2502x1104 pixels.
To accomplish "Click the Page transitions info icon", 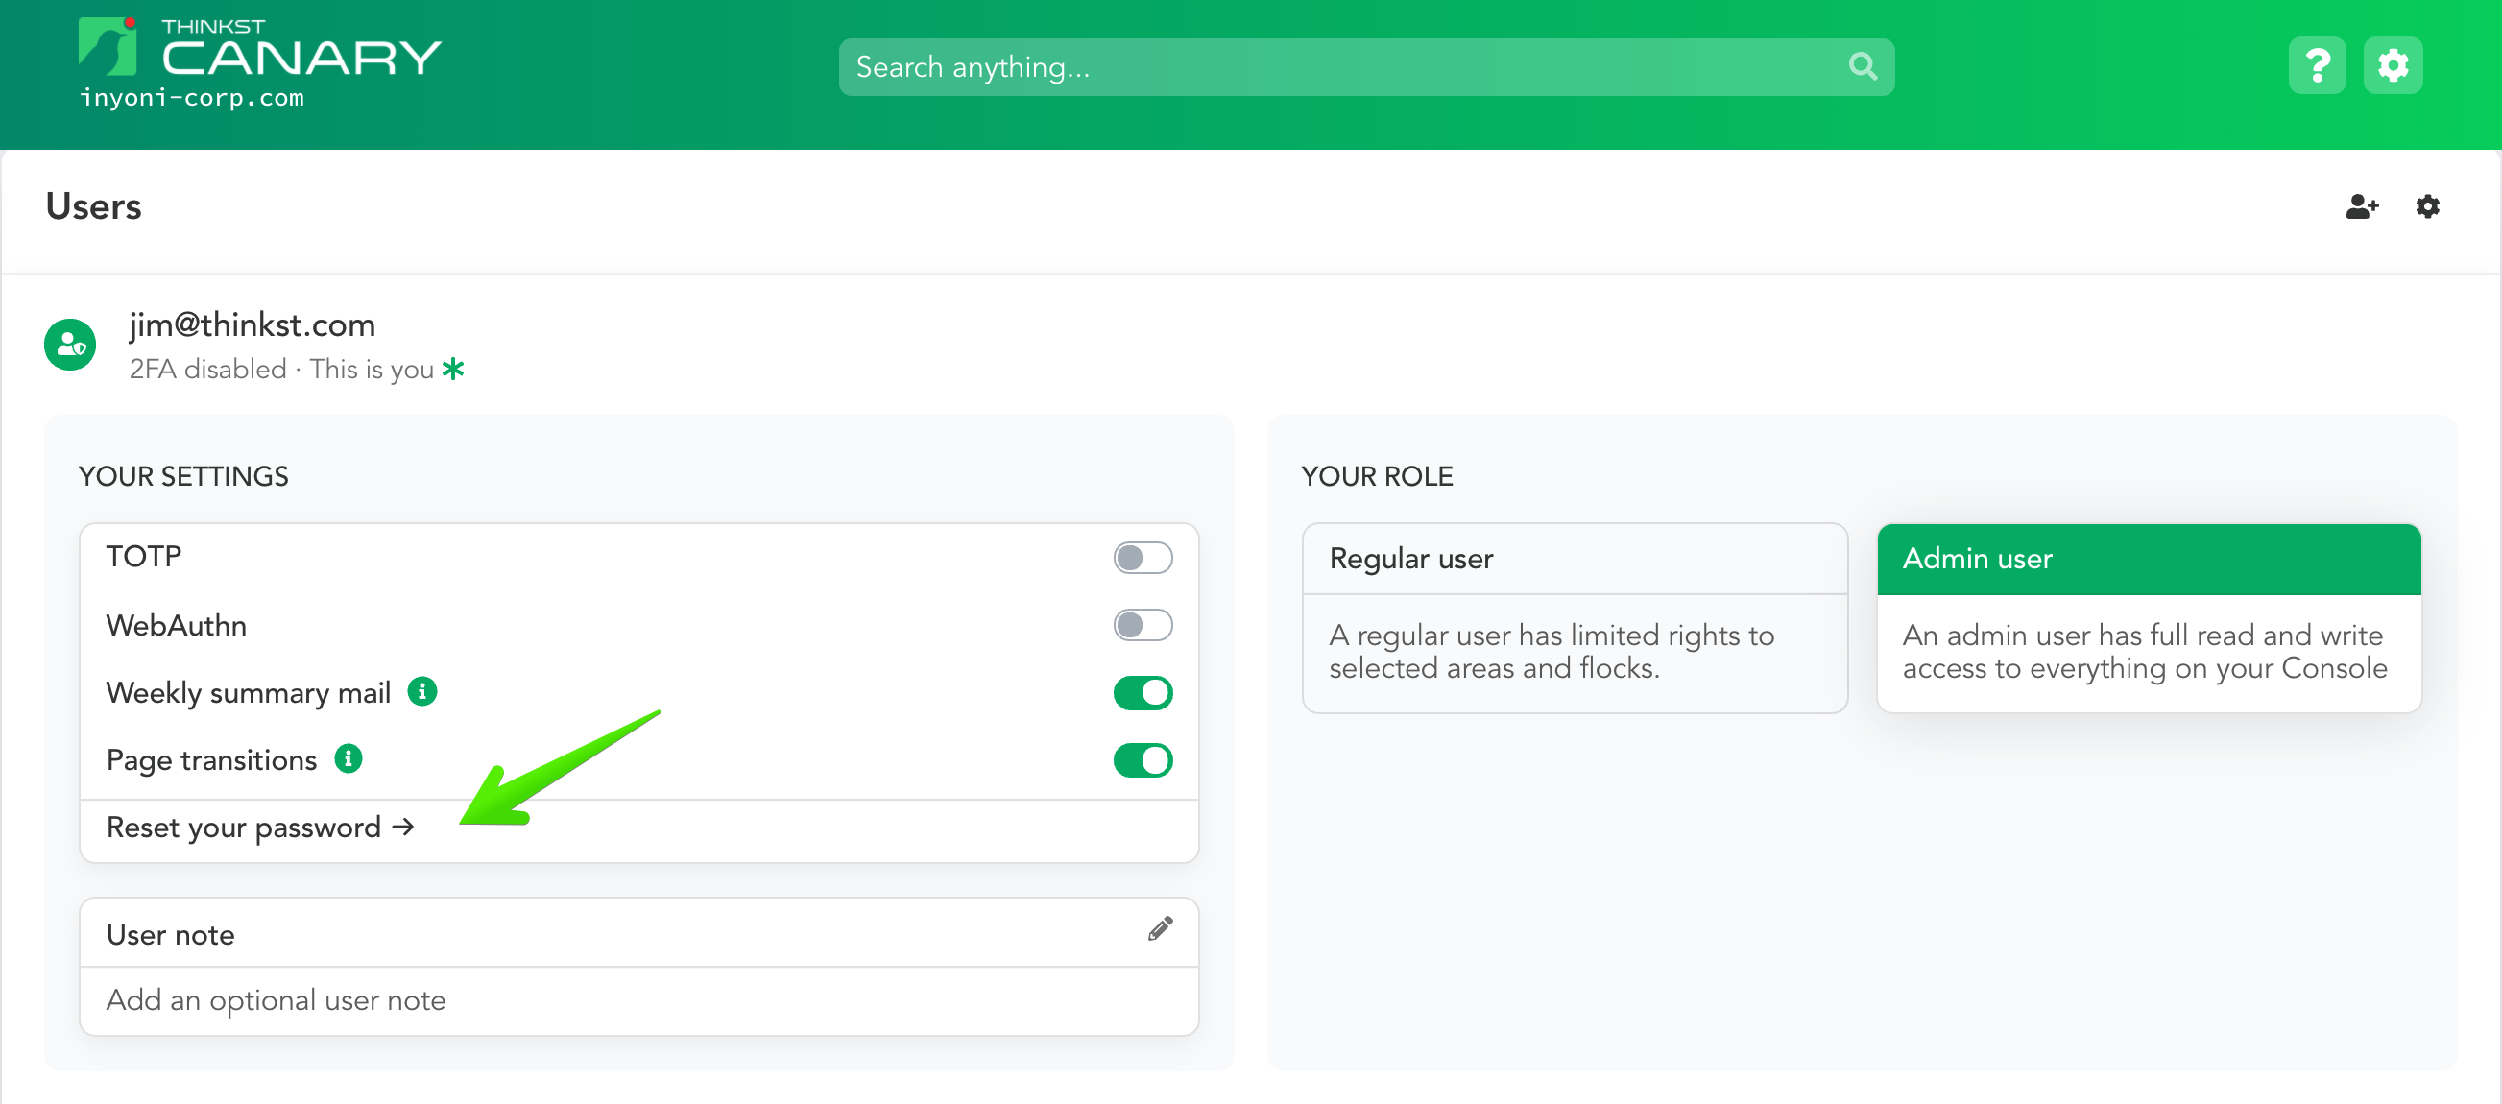I will tap(349, 758).
